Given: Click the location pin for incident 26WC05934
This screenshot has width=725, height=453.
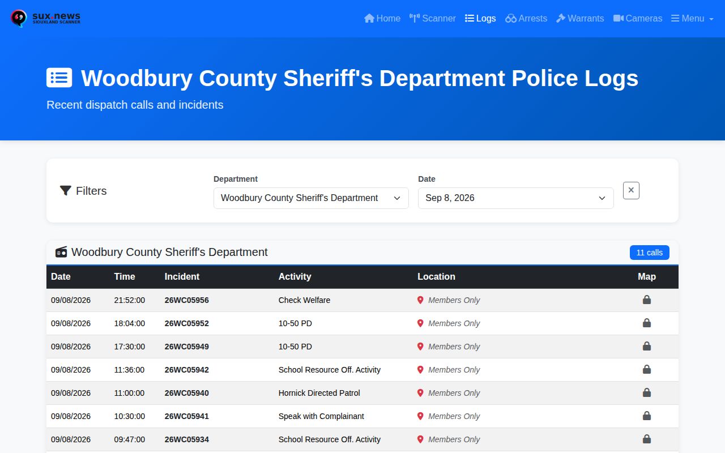Looking at the screenshot, I should pos(420,439).
